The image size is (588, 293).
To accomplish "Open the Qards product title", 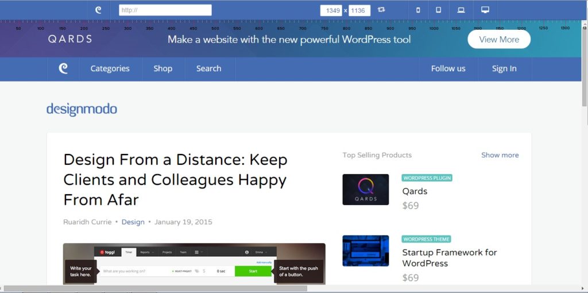I will [x=415, y=191].
